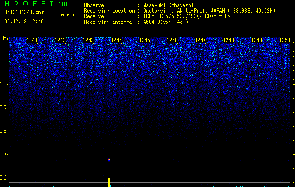This screenshot has height=187, width=295.
Task: Click the 0.9 kHz axis label
Action: tap(4, 108)
